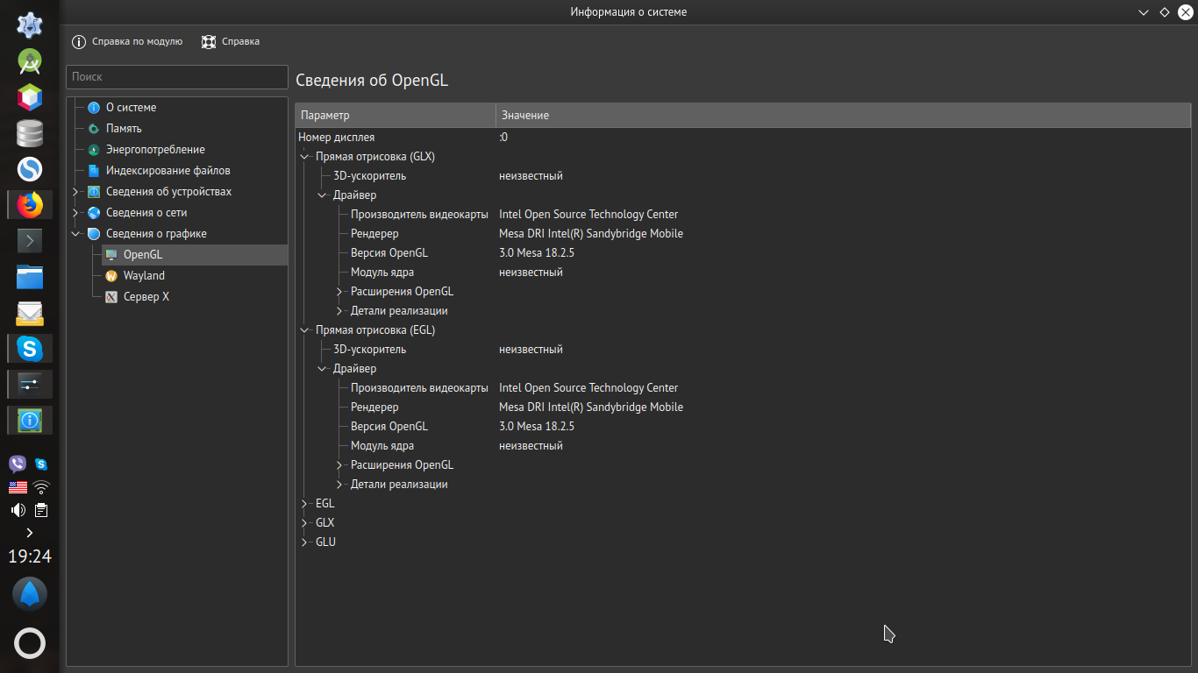
Task: Click the Справка по модулю button
Action: (x=128, y=41)
